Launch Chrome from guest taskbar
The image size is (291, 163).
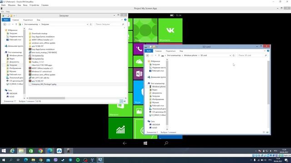(x=40, y=151)
